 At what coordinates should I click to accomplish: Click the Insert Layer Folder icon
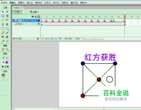click(x=20, y=38)
